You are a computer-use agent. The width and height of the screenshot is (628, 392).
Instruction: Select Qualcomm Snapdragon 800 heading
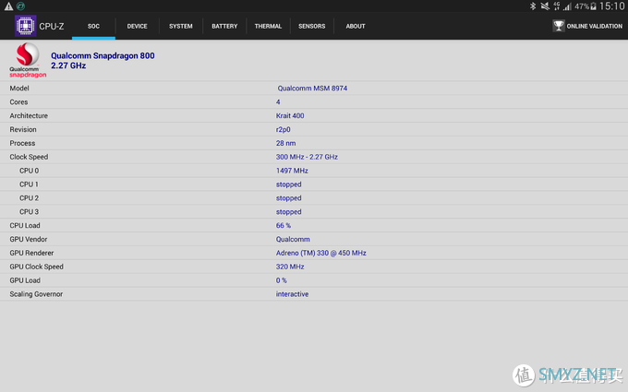point(103,55)
